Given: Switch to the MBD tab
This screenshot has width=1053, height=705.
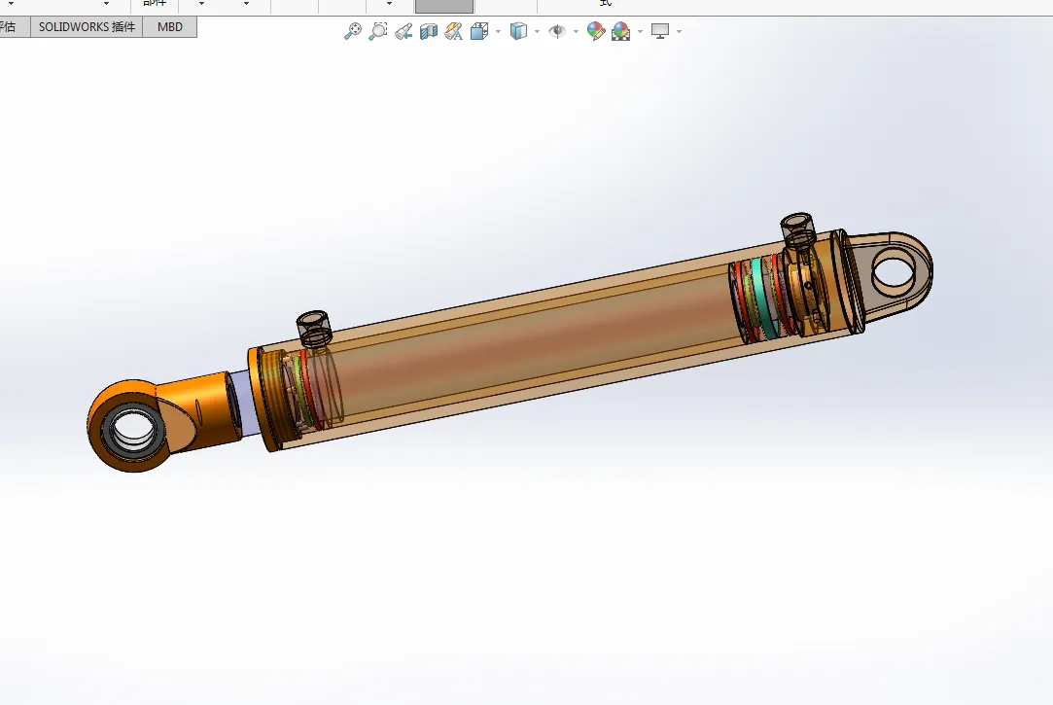Looking at the screenshot, I should (x=170, y=27).
